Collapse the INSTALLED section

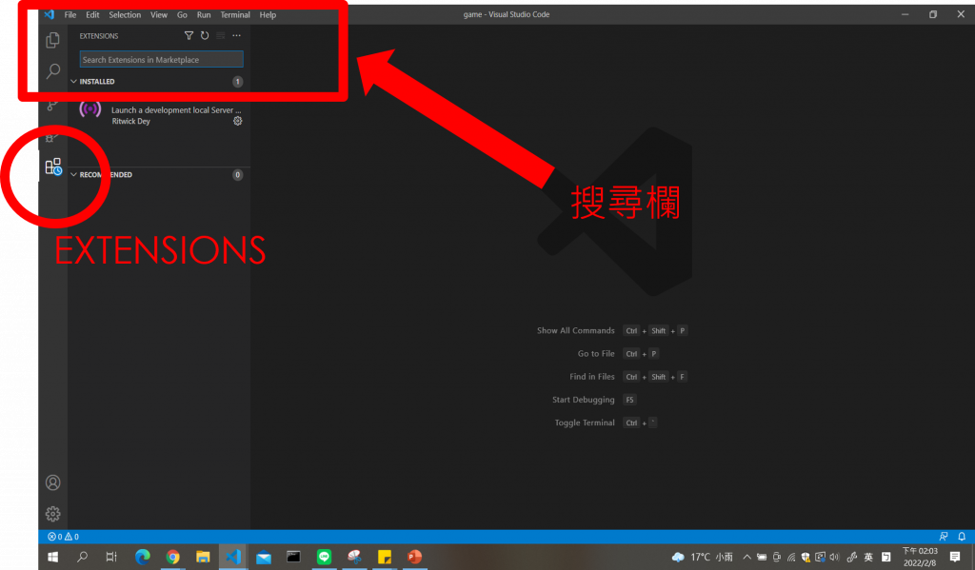74,82
